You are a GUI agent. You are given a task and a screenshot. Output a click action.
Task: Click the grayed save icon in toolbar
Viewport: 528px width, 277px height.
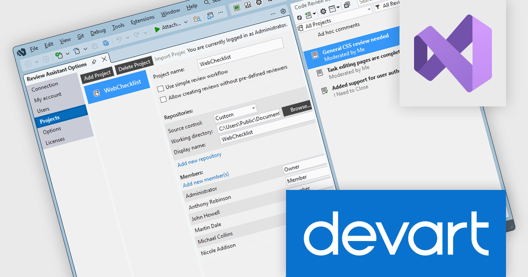click(x=95, y=46)
